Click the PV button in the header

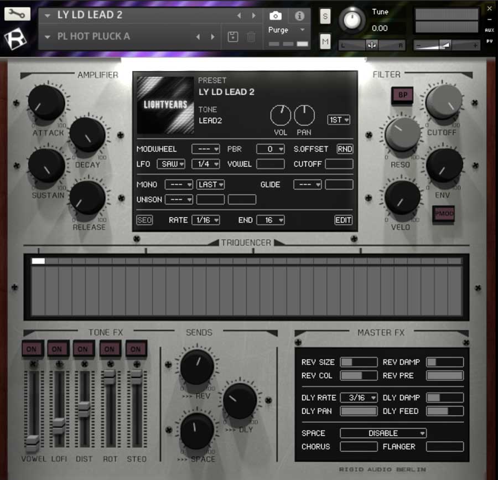coord(490,42)
